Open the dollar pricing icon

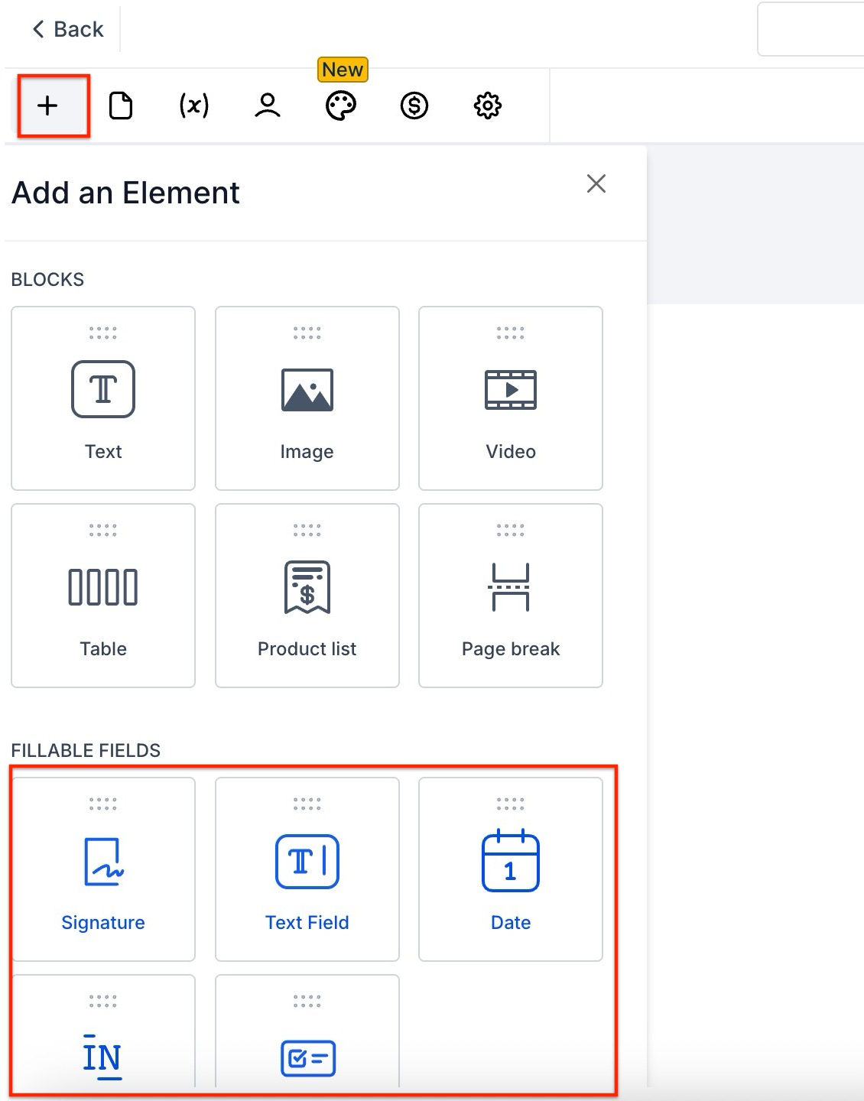[414, 106]
